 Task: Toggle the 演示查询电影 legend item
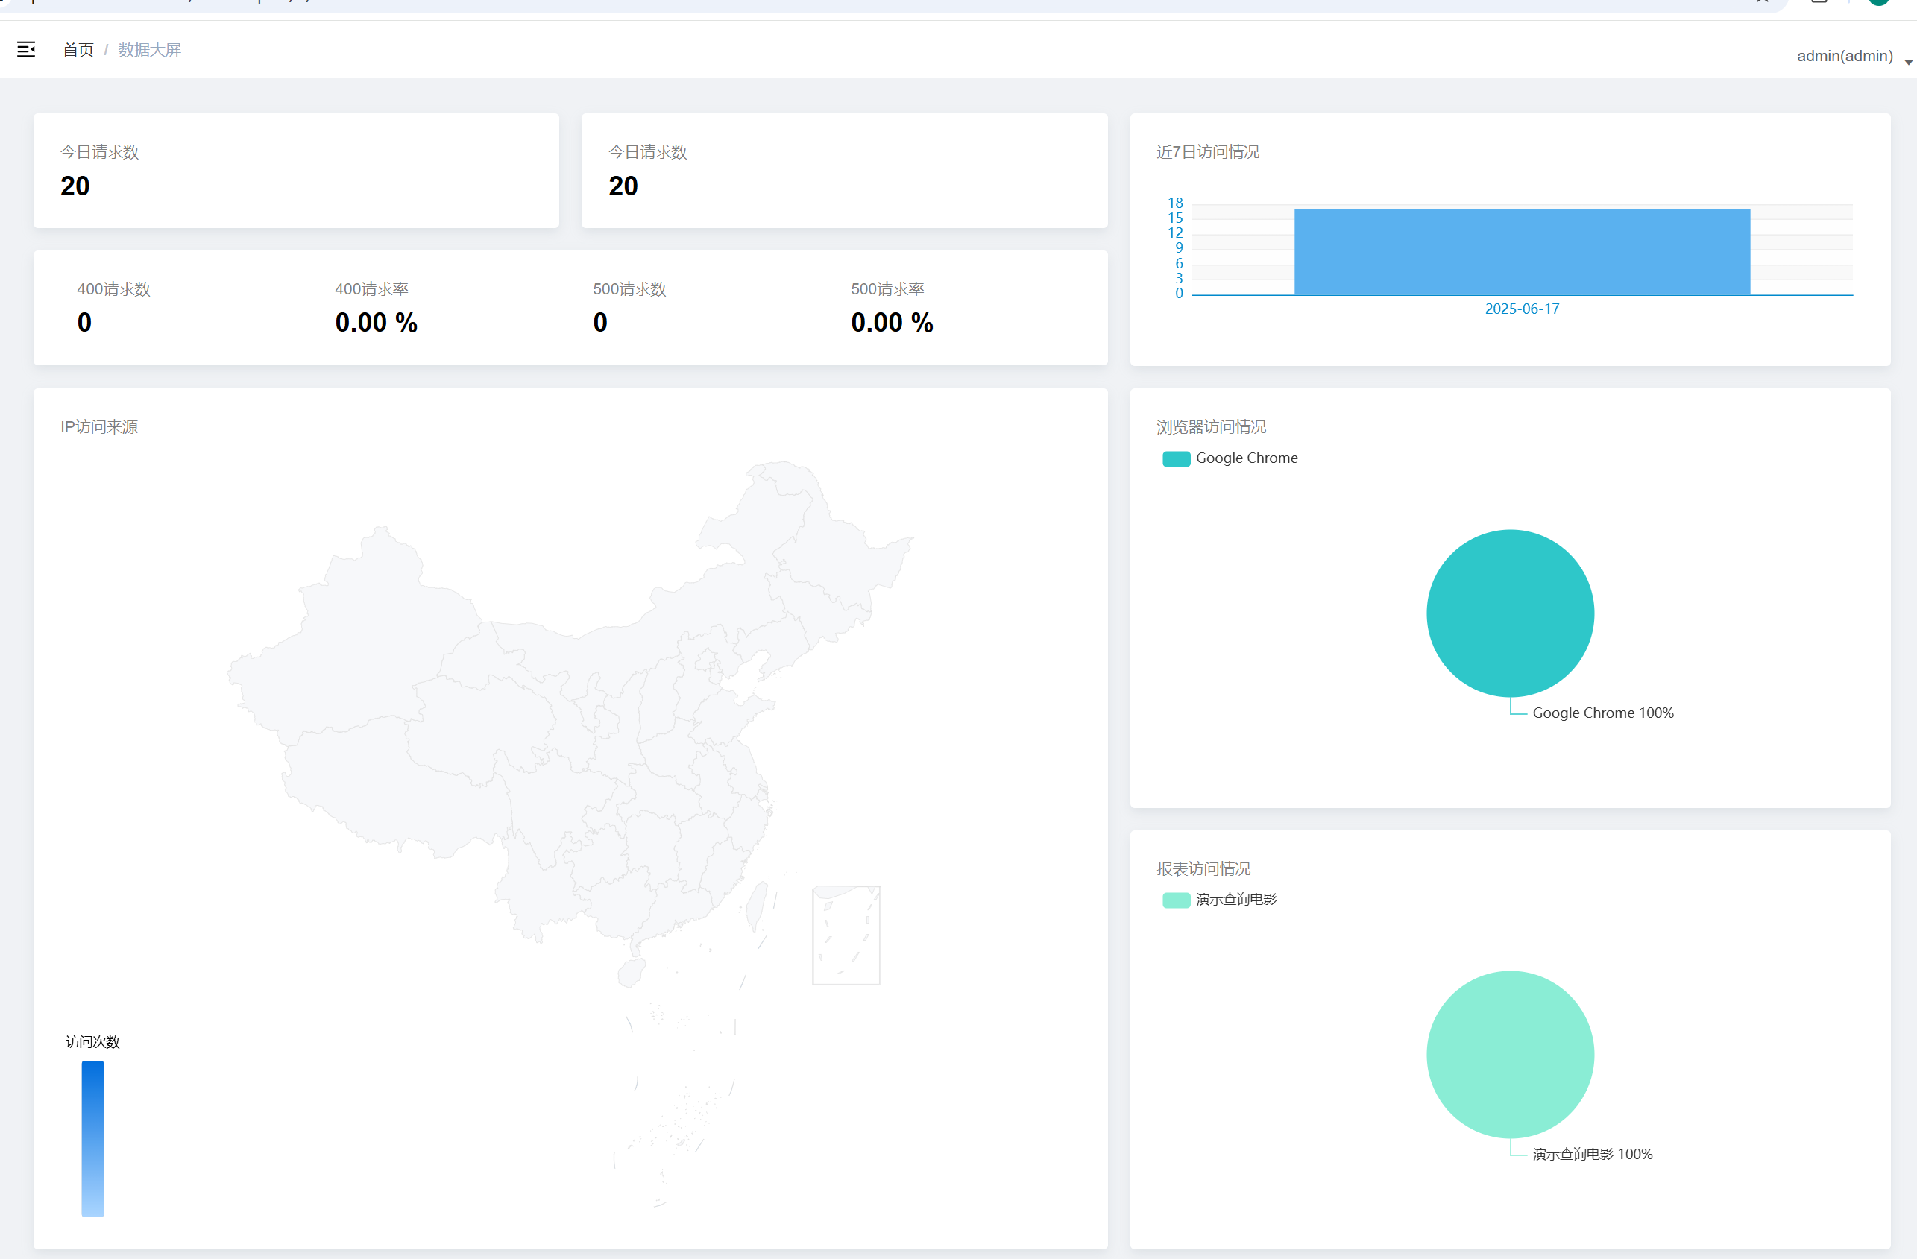[x=1235, y=899]
